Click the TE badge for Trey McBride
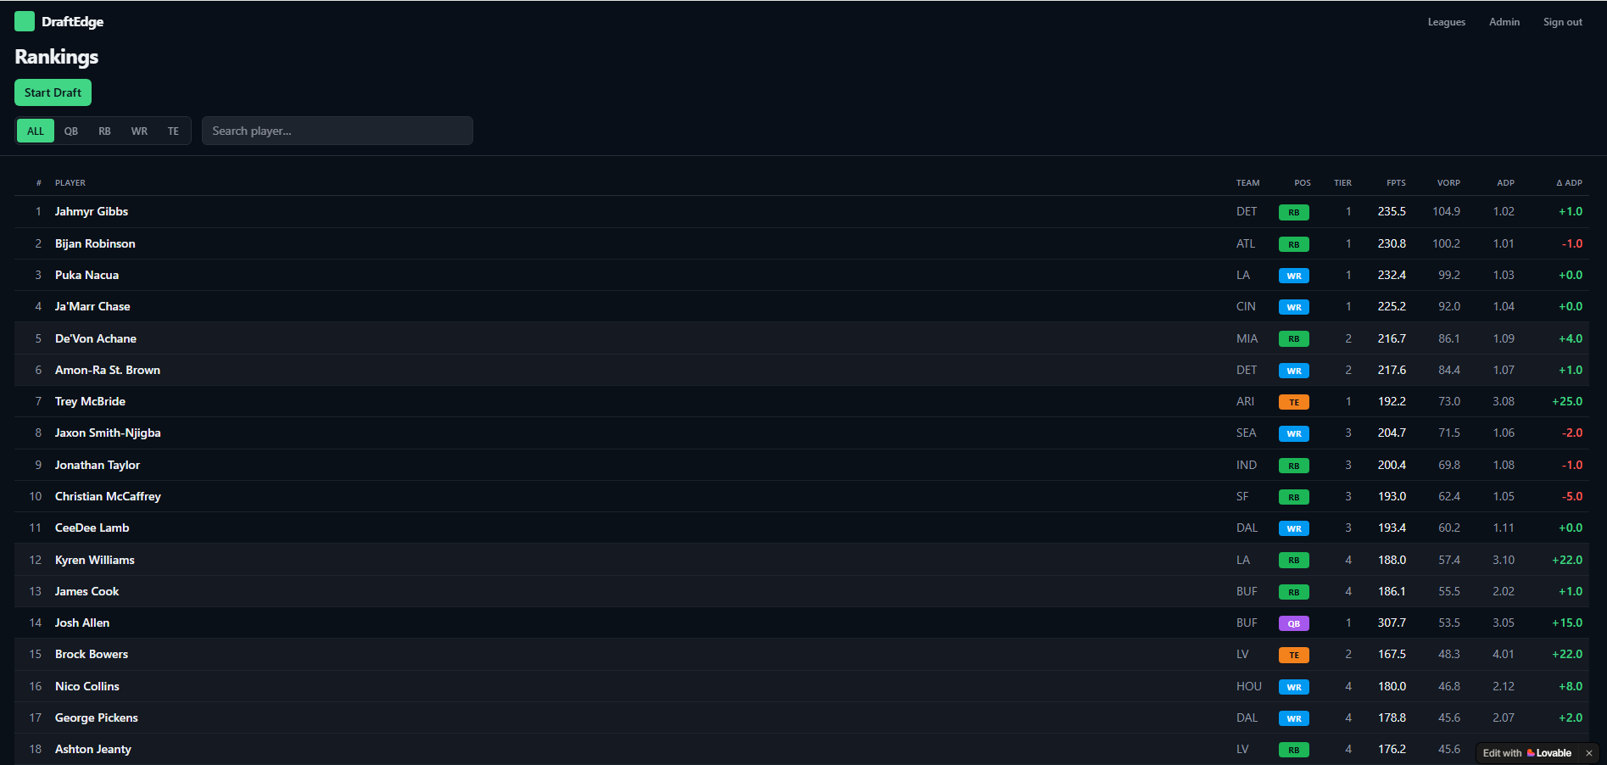 pos(1294,402)
